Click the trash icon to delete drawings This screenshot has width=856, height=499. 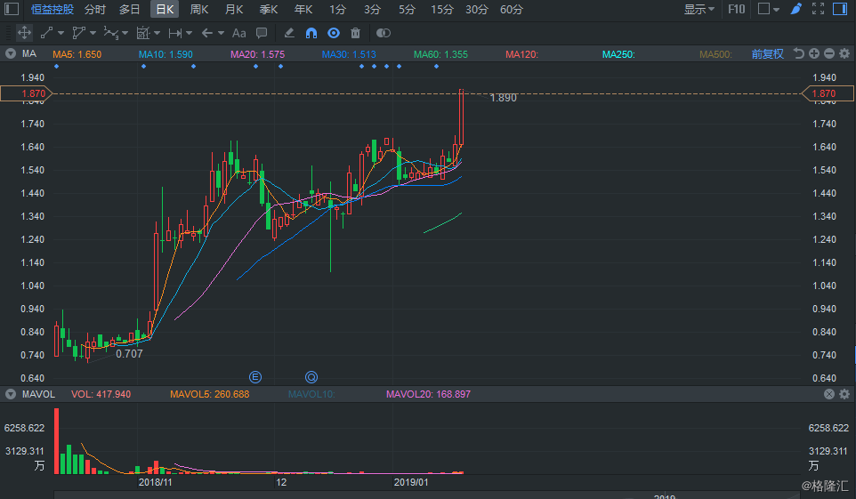click(356, 33)
